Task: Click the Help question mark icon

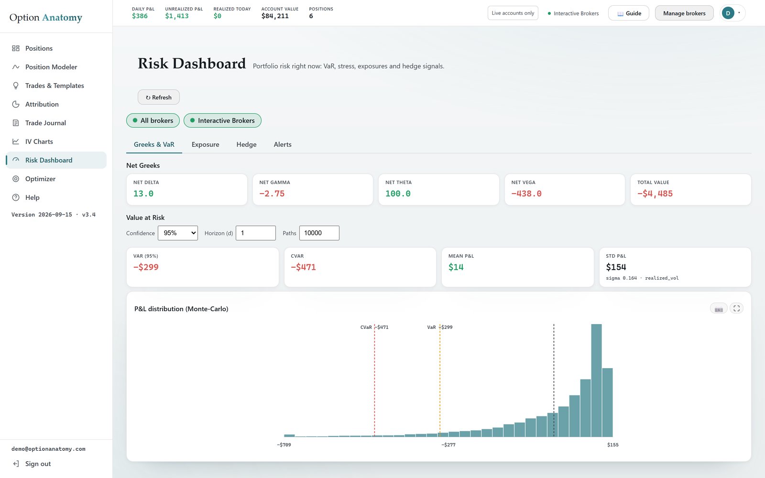Action: pos(16,197)
